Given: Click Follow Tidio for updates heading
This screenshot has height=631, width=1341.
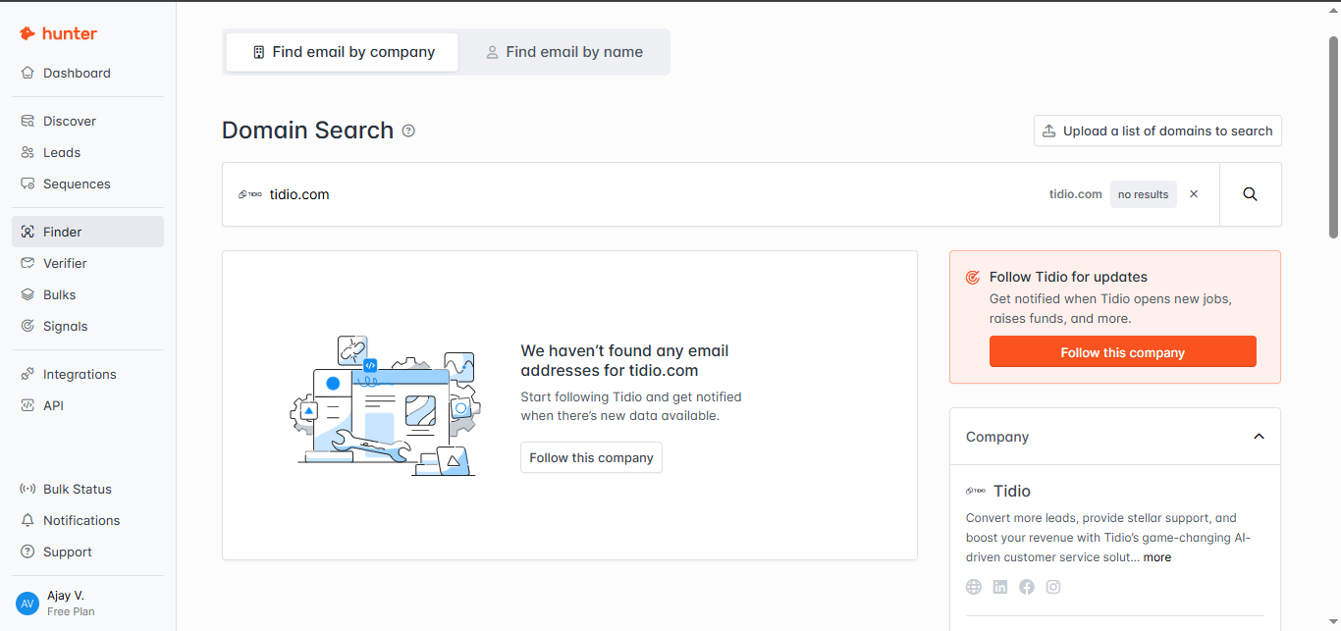Looking at the screenshot, I should [1068, 277].
